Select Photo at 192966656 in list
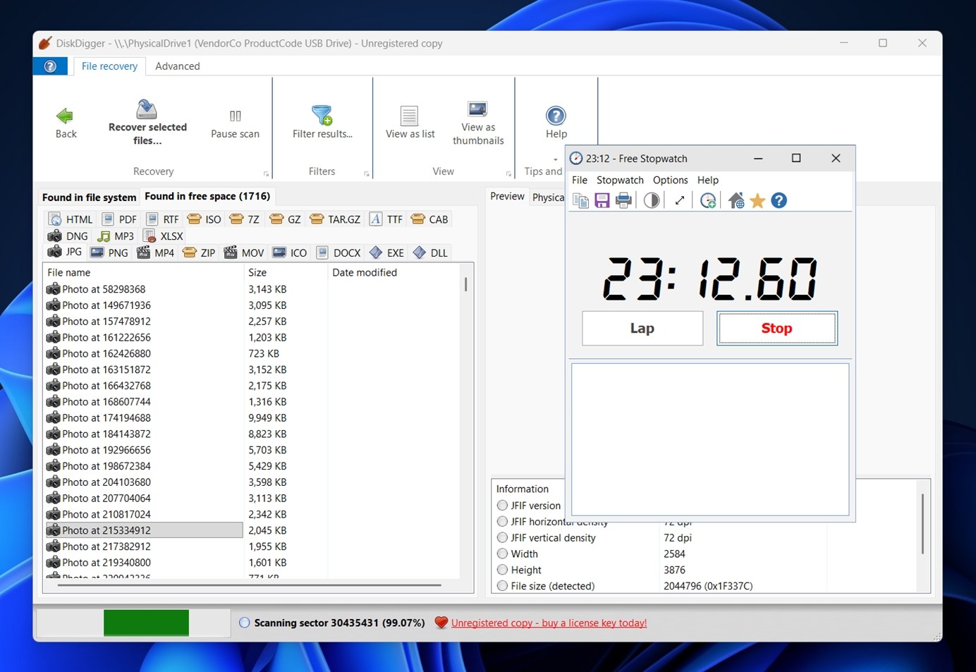 [x=106, y=450]
